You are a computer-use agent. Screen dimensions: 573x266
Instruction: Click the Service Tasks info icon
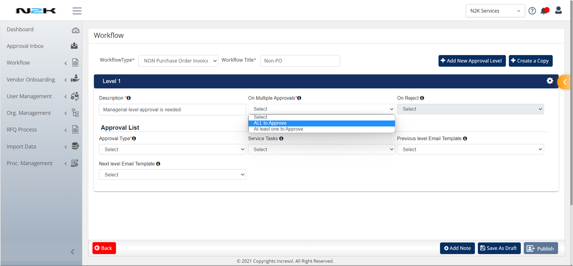[x=281, y=139]
